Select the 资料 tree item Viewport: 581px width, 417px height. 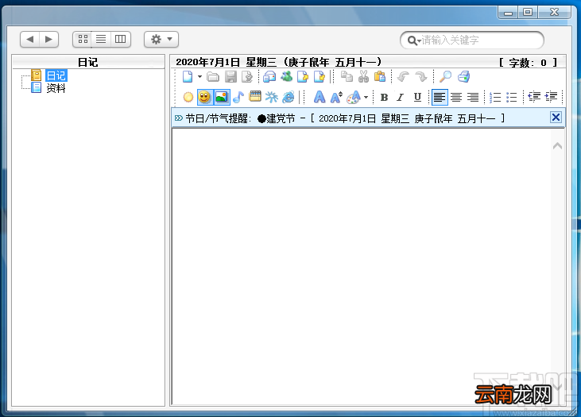click(56, 88)
